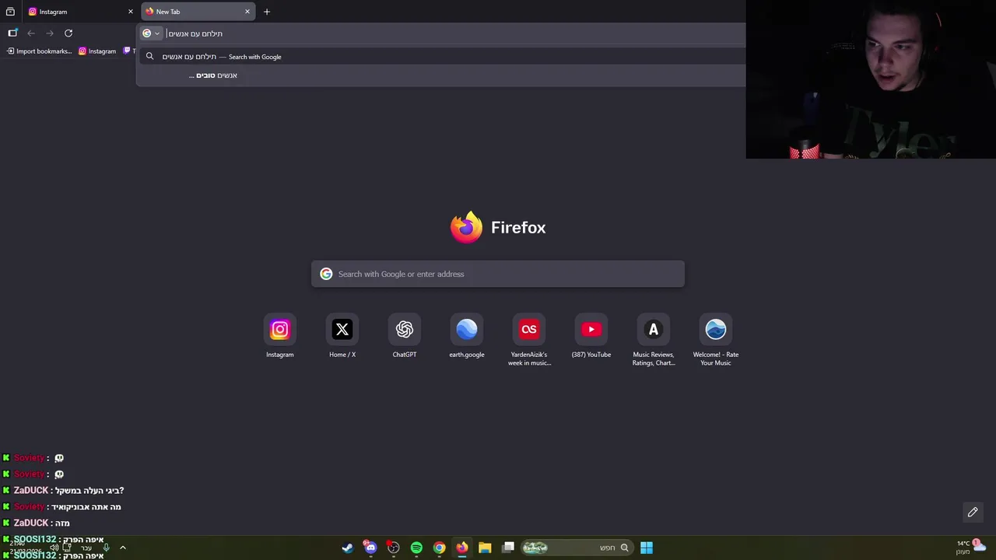Click the chat message 'מה אתה אבוניקואיד'
Image resolution: width=996 pixels, height=560 pixels.
pyautogui.click(x=87, y=506)
